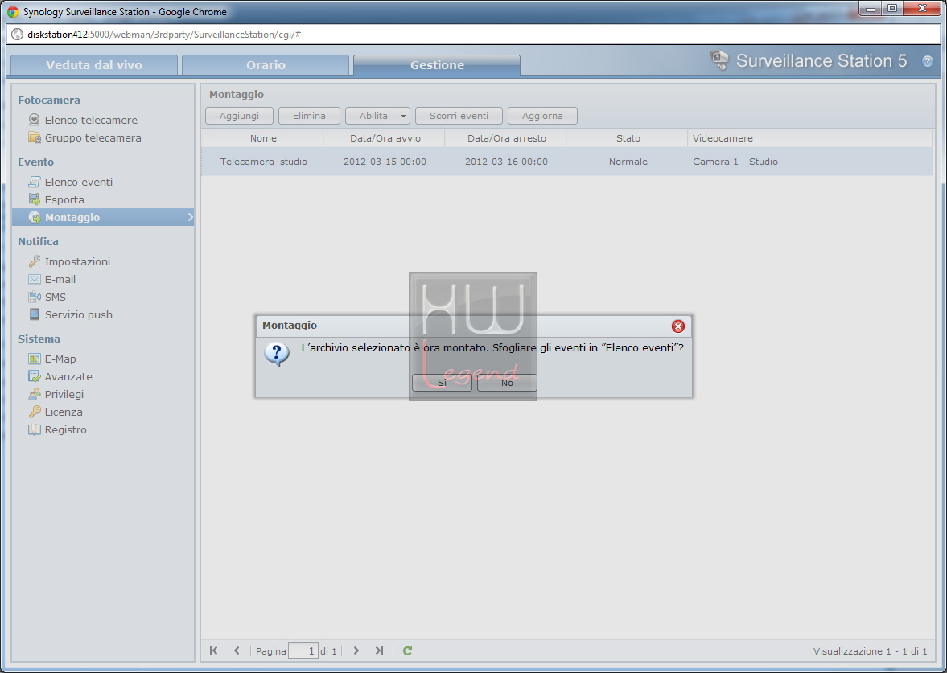Decline with the No button
The width and height of the screenshot is (947, 673).
pyautogui.click(x=507, y=383)
